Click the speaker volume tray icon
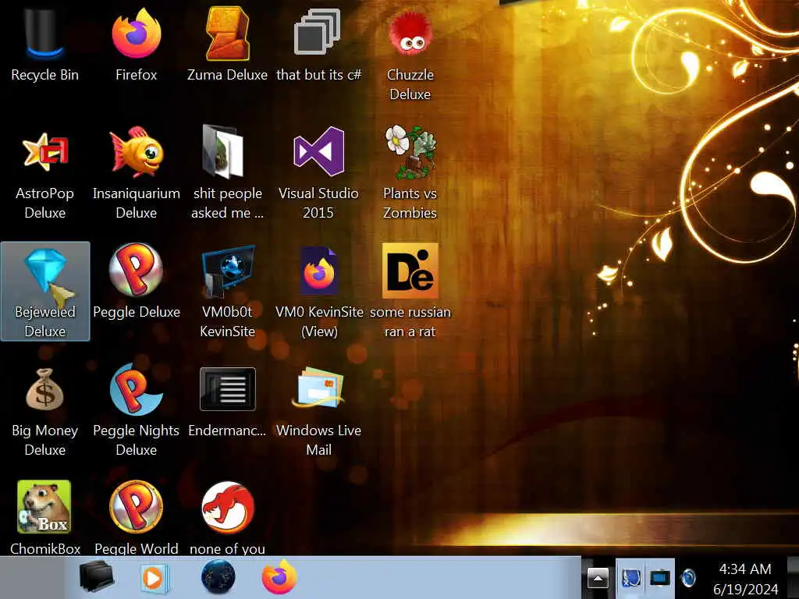 point(689,578)
